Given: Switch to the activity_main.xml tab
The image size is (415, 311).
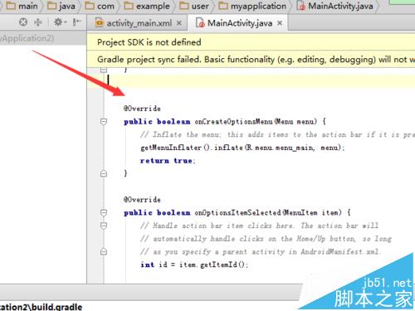Looking at the screenshot, I should [x=138, y=23].
